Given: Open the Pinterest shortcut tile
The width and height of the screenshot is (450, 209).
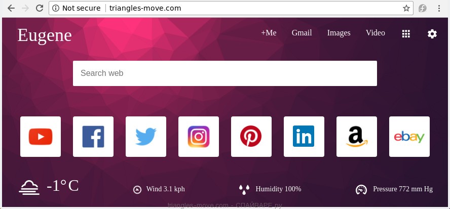Looking at the screenshot, I should (251, 137).
